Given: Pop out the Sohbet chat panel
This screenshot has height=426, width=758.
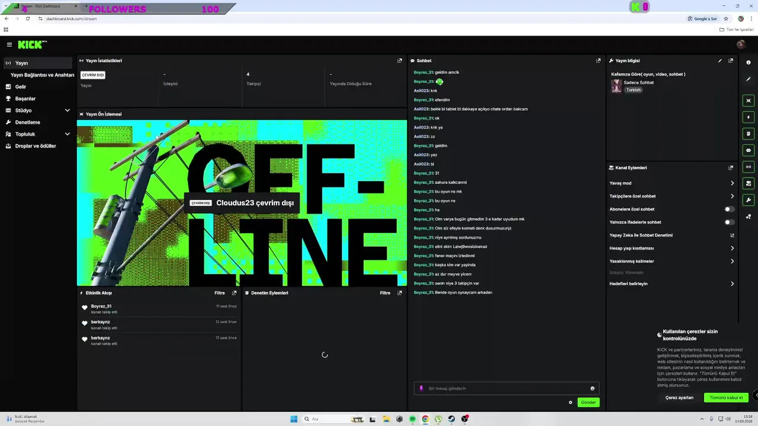Looking at the screenshot, I should pyautogui.click(x=598, y=60).
